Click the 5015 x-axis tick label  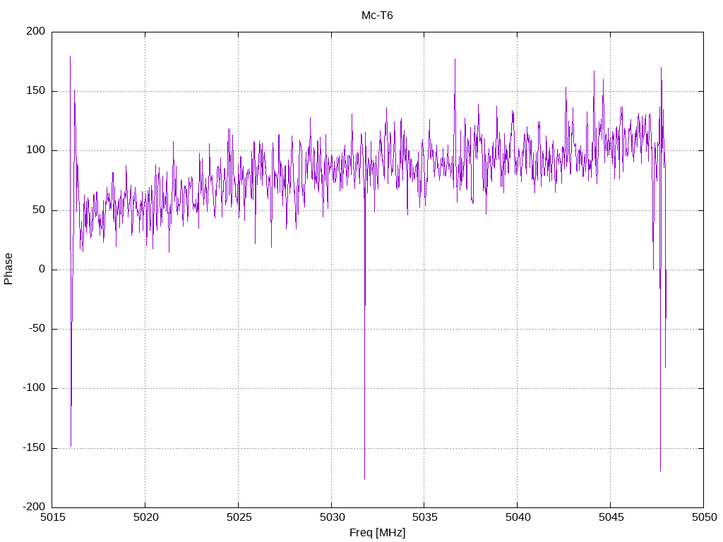(x=52, y=517)
